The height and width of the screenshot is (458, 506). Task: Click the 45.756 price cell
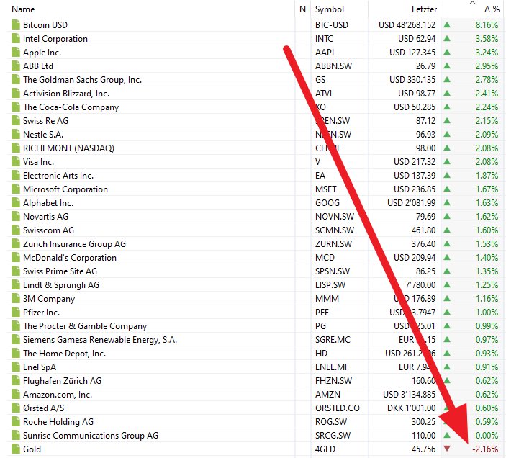point(423,449)
